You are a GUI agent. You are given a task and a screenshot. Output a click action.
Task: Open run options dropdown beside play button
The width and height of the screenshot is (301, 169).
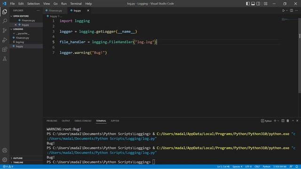tap(287, 10)
